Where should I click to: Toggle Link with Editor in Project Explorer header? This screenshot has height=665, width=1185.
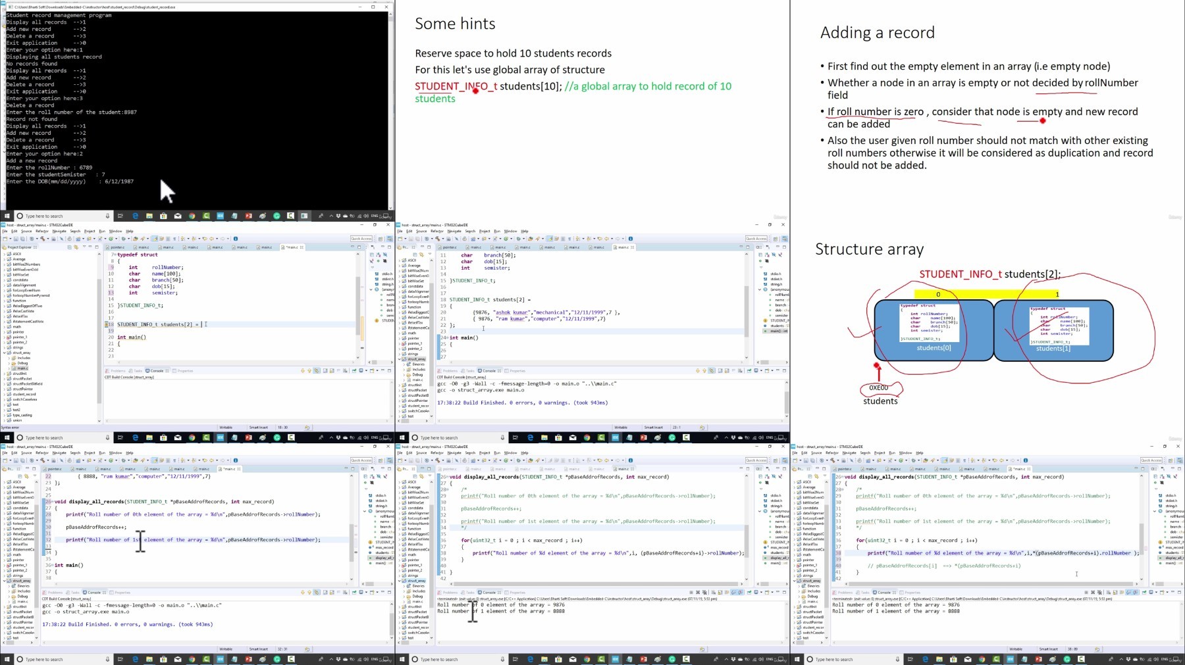[x=76, y=247]
